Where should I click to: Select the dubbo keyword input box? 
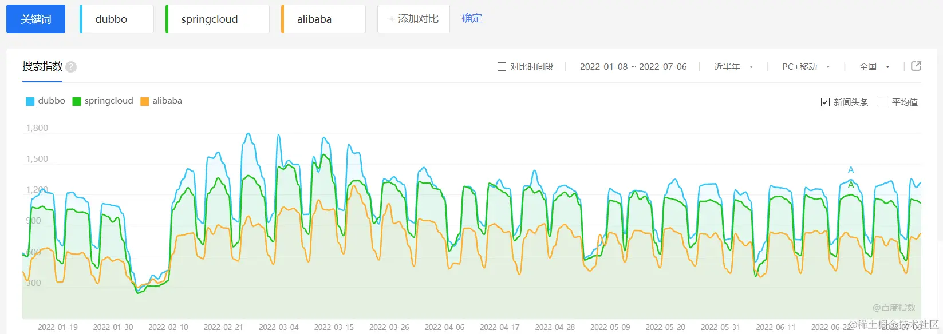(117, 19)
